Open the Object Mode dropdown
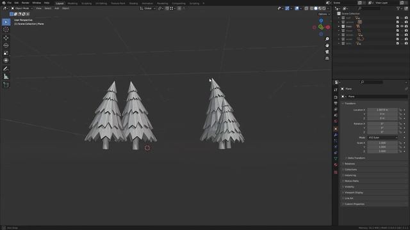Screen dimensions: 410x230 pos(22,8)
